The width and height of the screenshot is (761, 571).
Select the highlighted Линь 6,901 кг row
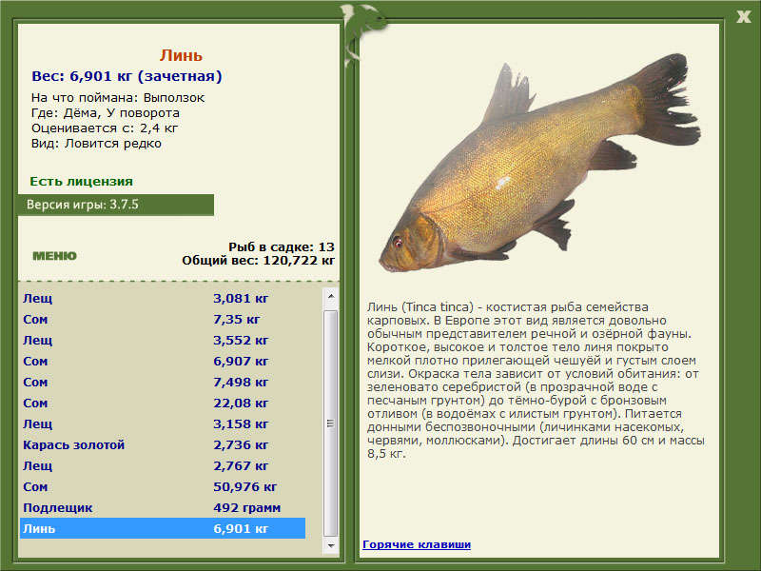point(163,528)
